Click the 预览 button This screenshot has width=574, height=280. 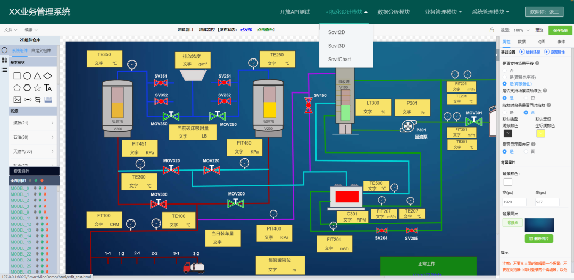(x=539, y=30)
